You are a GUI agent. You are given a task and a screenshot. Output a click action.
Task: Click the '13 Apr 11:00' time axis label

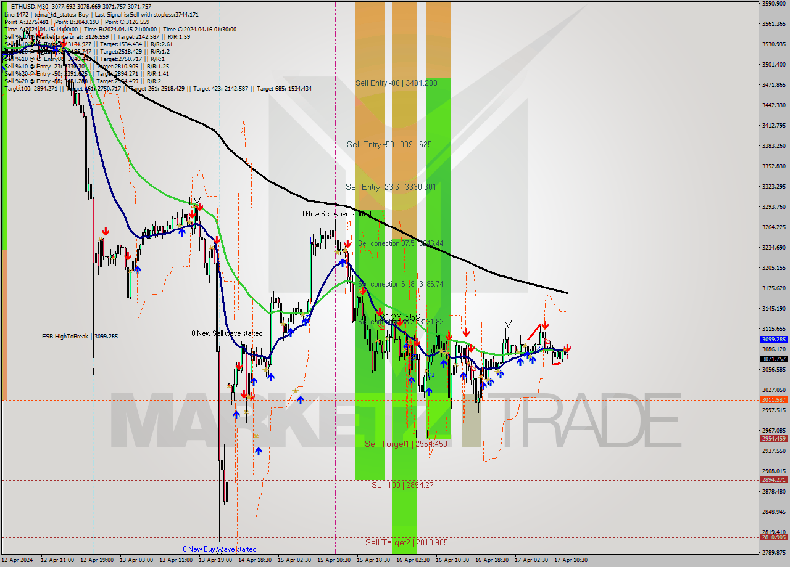tap(175, 560)
